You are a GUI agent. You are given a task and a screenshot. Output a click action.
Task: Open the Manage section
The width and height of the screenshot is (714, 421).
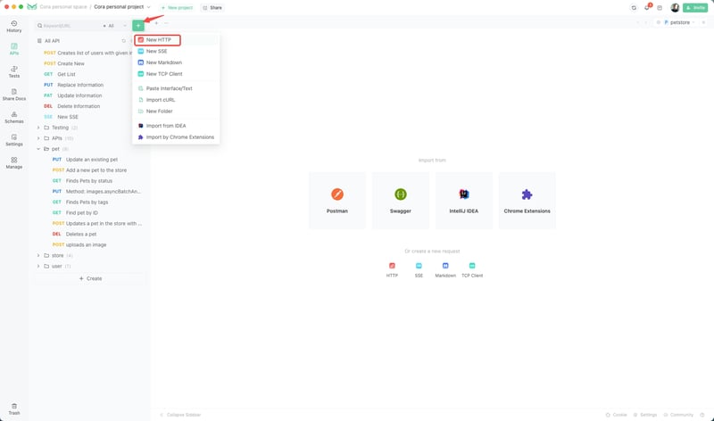coord(14,163)
